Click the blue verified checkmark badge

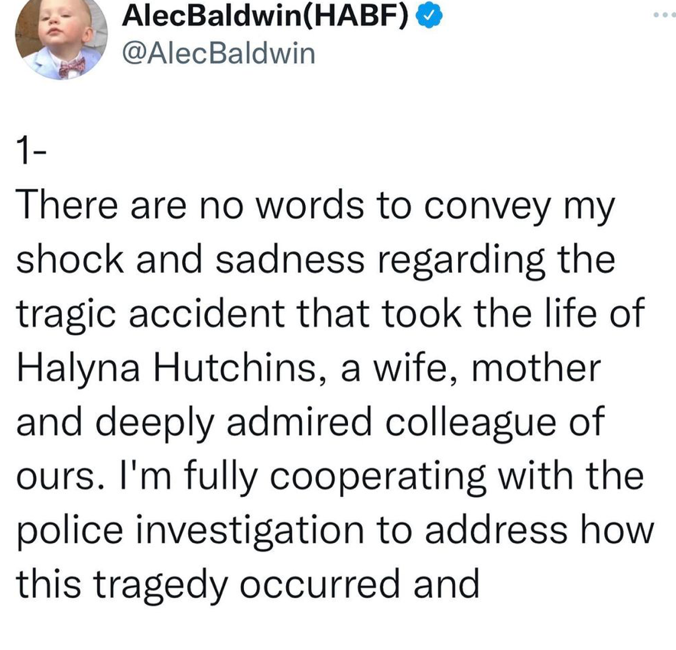pos(429,16)
